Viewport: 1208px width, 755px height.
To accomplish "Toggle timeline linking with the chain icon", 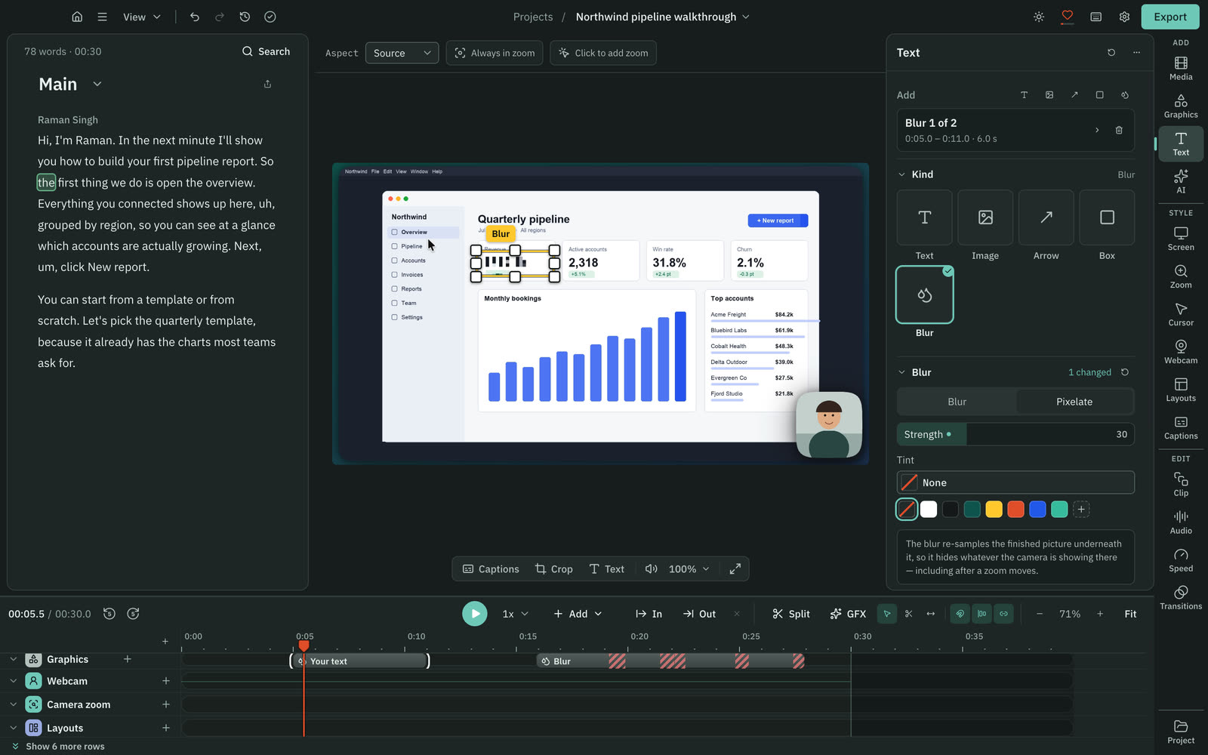I will pos(1003,614).
